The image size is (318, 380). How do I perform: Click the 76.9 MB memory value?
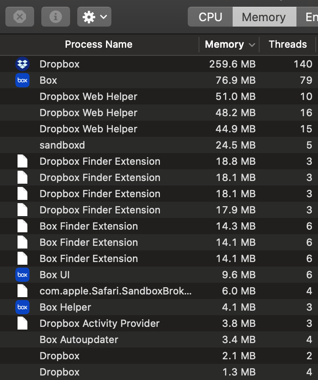click(x=235, y=80)
